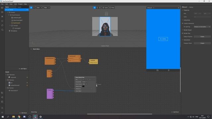Collapse the Focal Distance tree node

point(9,15)
